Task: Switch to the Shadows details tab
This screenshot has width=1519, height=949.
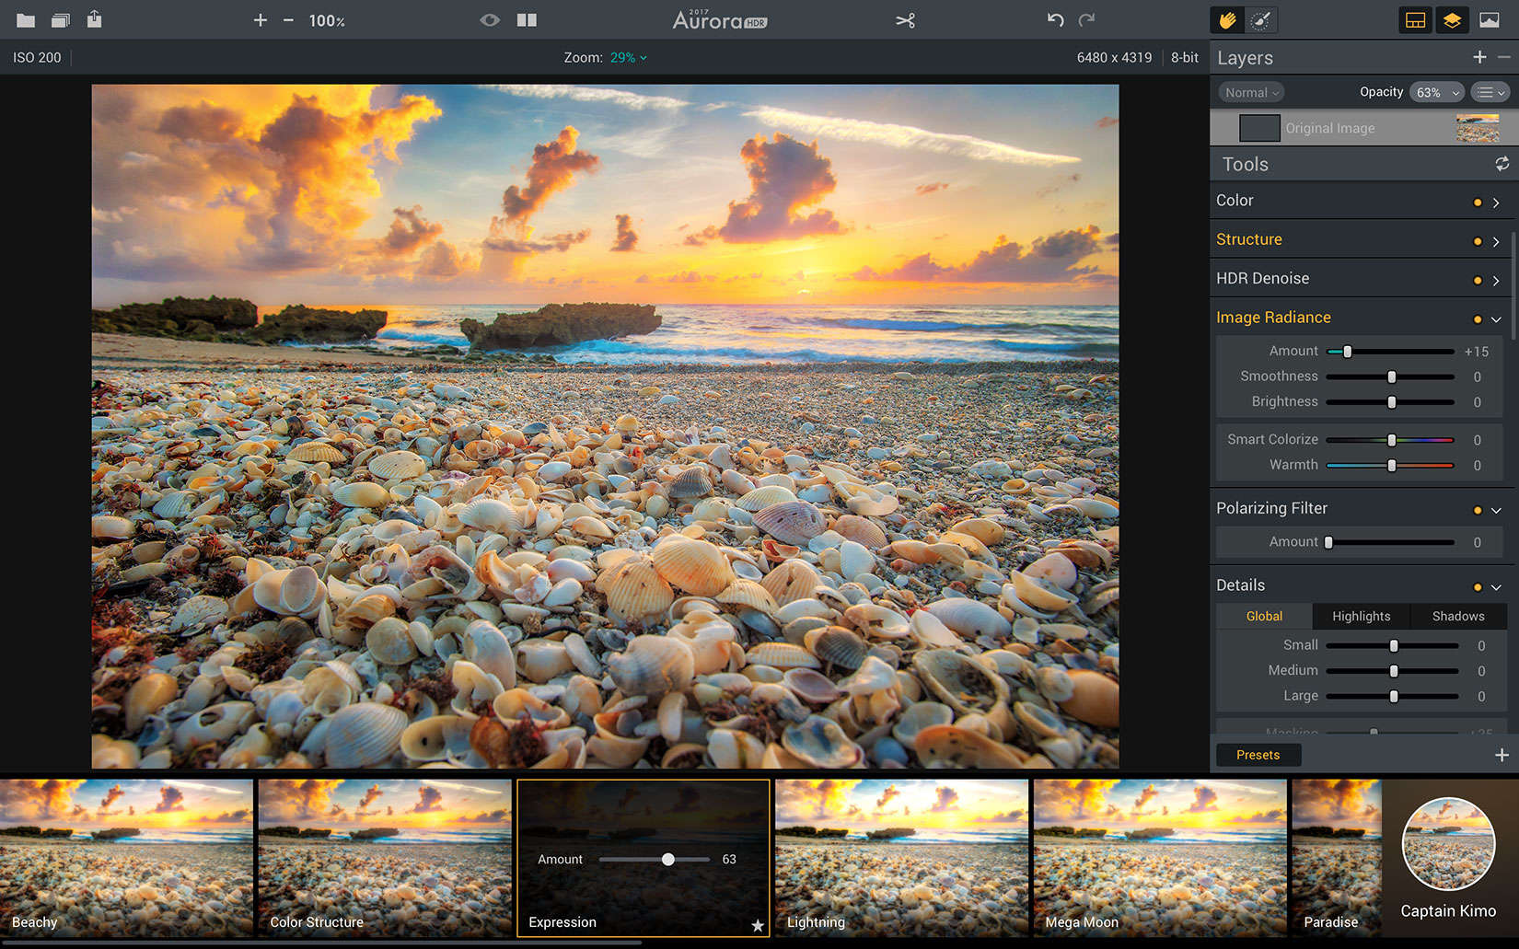Action: [1457, 616]
